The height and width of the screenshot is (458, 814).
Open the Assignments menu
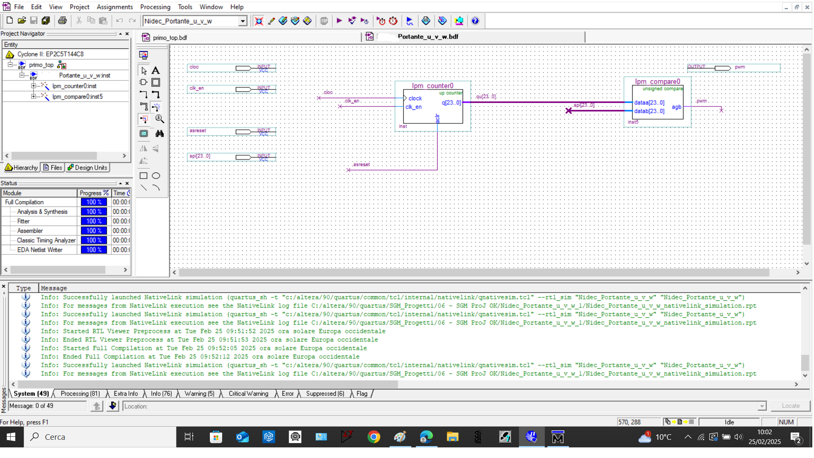point(114,7)
